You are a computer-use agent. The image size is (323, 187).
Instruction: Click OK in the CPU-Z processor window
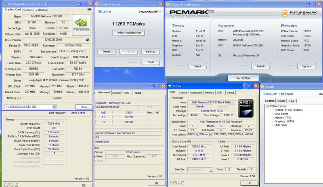[250, 183]
